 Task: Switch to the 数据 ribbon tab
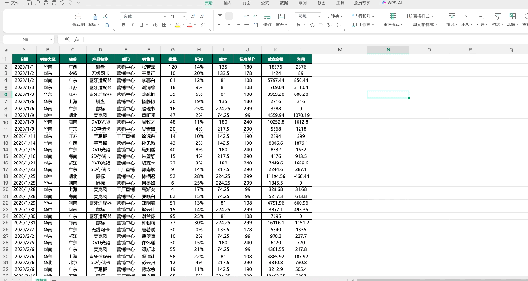coord(284,3)
